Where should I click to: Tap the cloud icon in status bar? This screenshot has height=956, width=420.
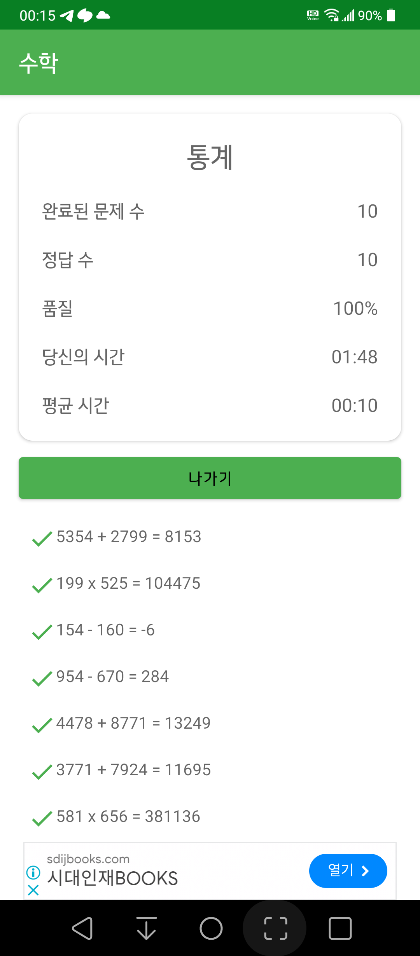[103, 16]
